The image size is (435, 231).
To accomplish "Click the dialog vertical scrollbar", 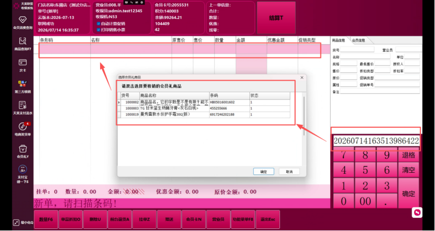I will [x=304, y=116].
